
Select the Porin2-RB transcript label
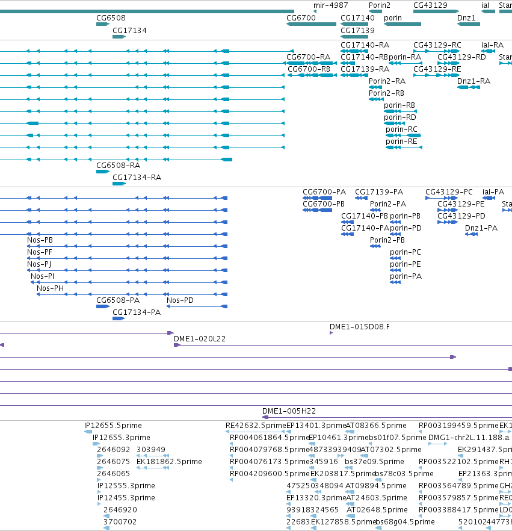tap(386, 93)
